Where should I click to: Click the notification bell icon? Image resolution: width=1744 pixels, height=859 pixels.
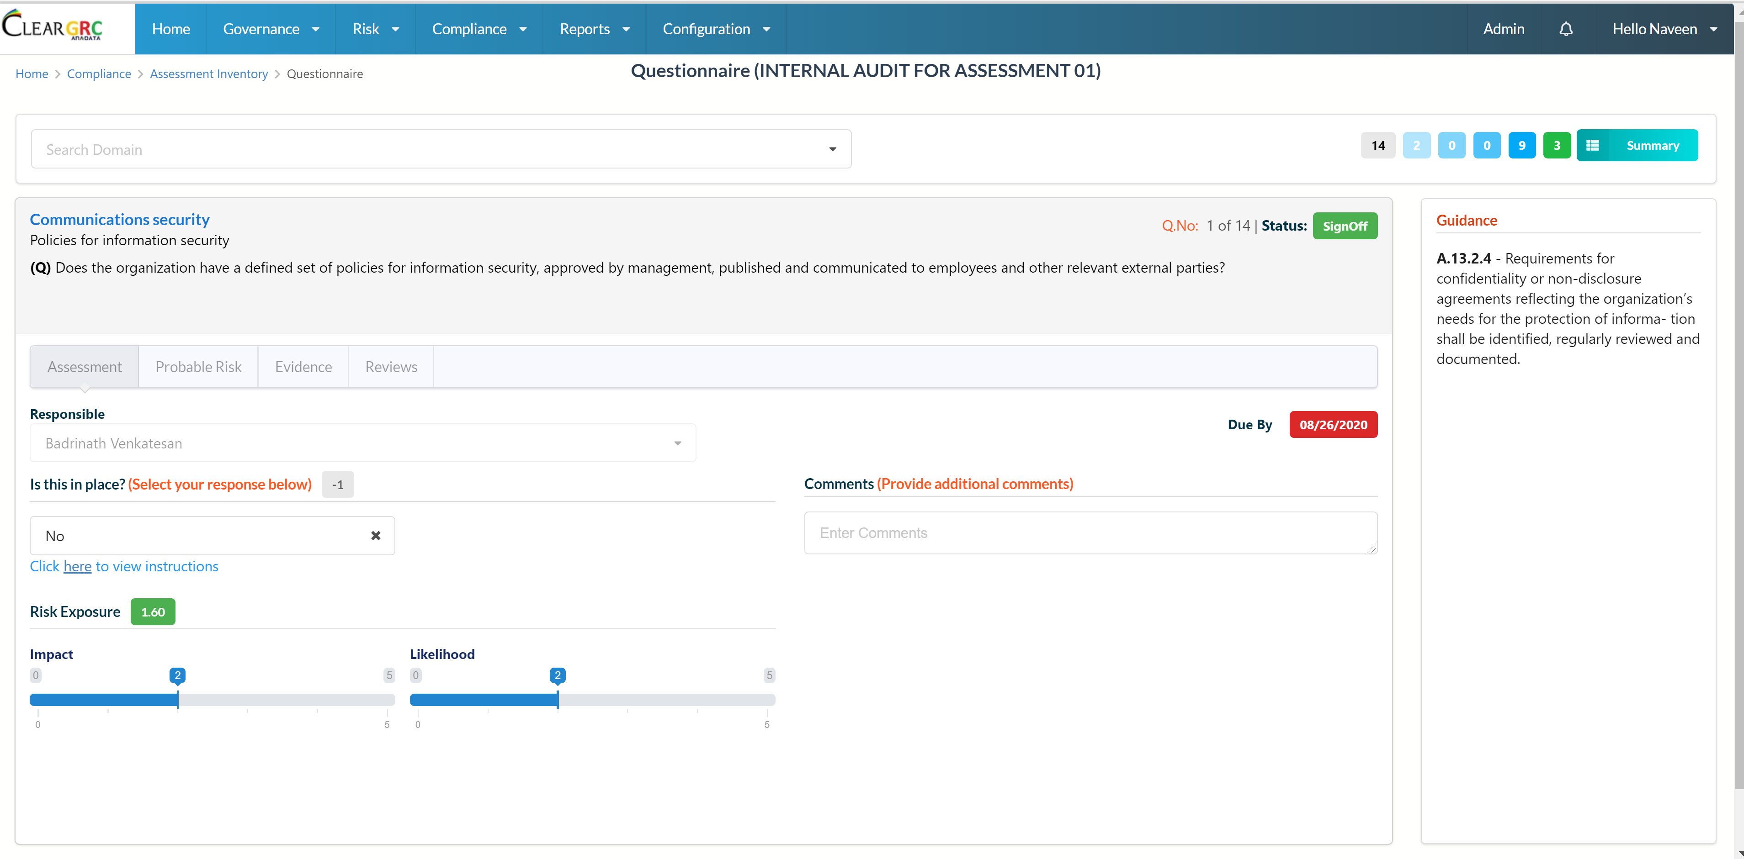[1565, 29]
